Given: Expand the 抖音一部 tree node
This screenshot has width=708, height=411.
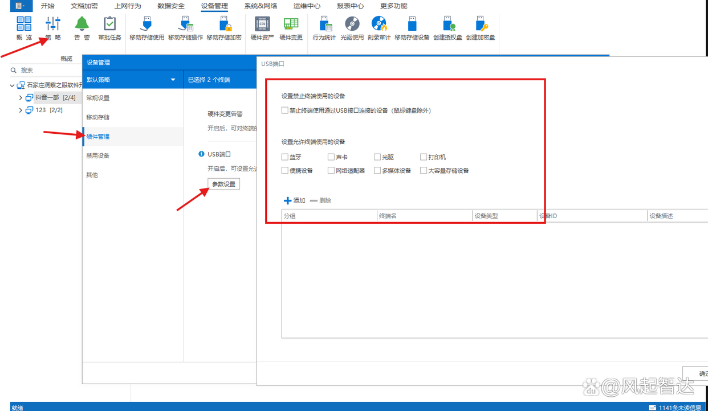Looking at the screenshot, I should click(21, 98).
